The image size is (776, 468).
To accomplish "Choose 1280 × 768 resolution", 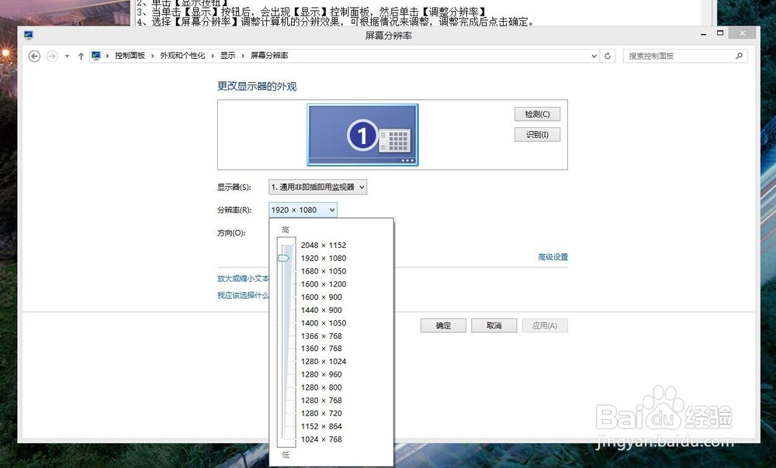I will pyautogui.click(x=321, y=401).
